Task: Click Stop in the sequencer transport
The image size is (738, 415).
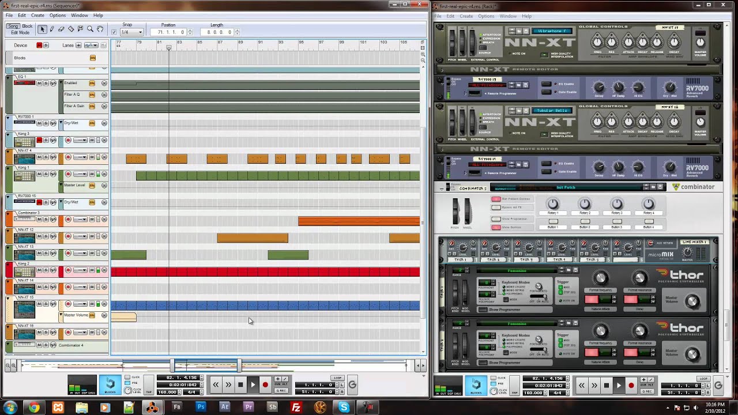Action: point(240,384)
